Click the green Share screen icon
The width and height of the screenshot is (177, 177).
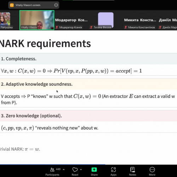click(94, 170)
